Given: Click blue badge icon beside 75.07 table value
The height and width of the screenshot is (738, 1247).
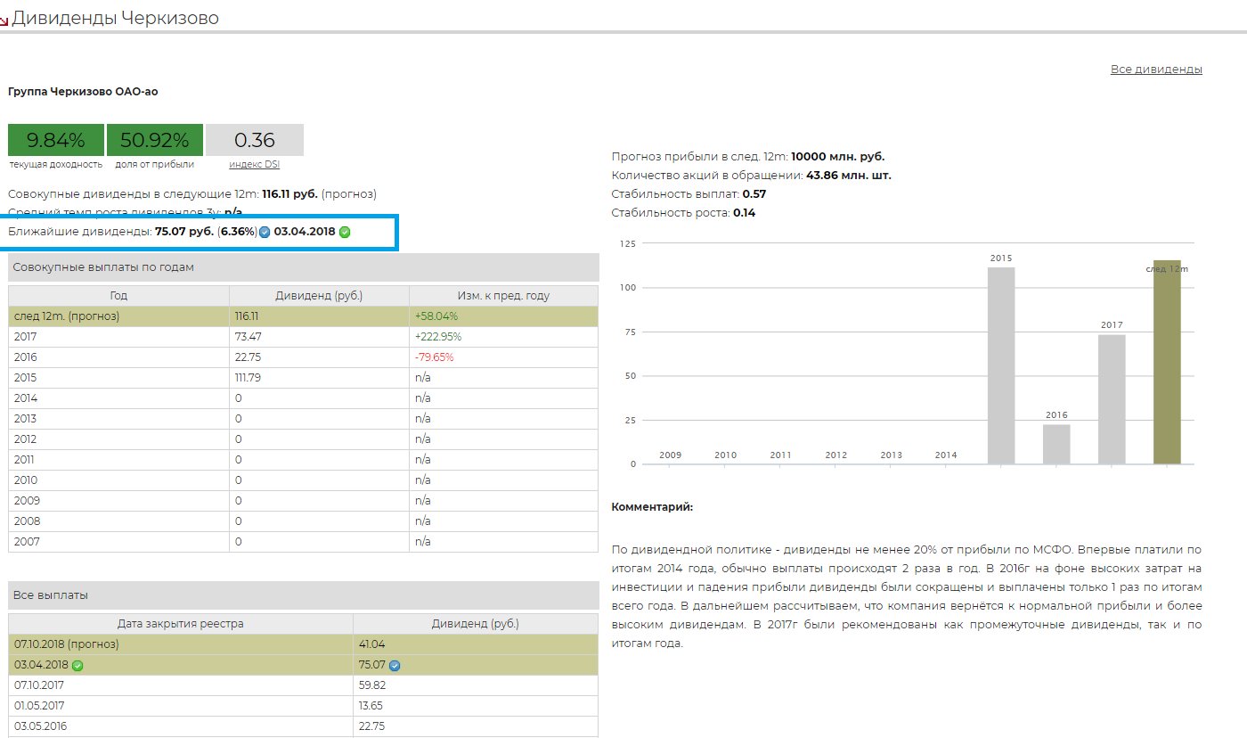Looking at the screenshot, I should point(395,665).
